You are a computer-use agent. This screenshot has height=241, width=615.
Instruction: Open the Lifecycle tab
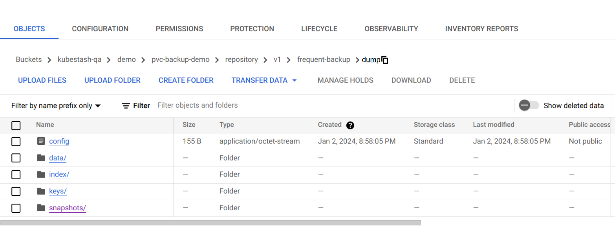click(319, 29)
